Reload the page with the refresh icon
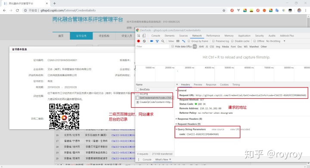310x168 pixels. coord(17,10)
